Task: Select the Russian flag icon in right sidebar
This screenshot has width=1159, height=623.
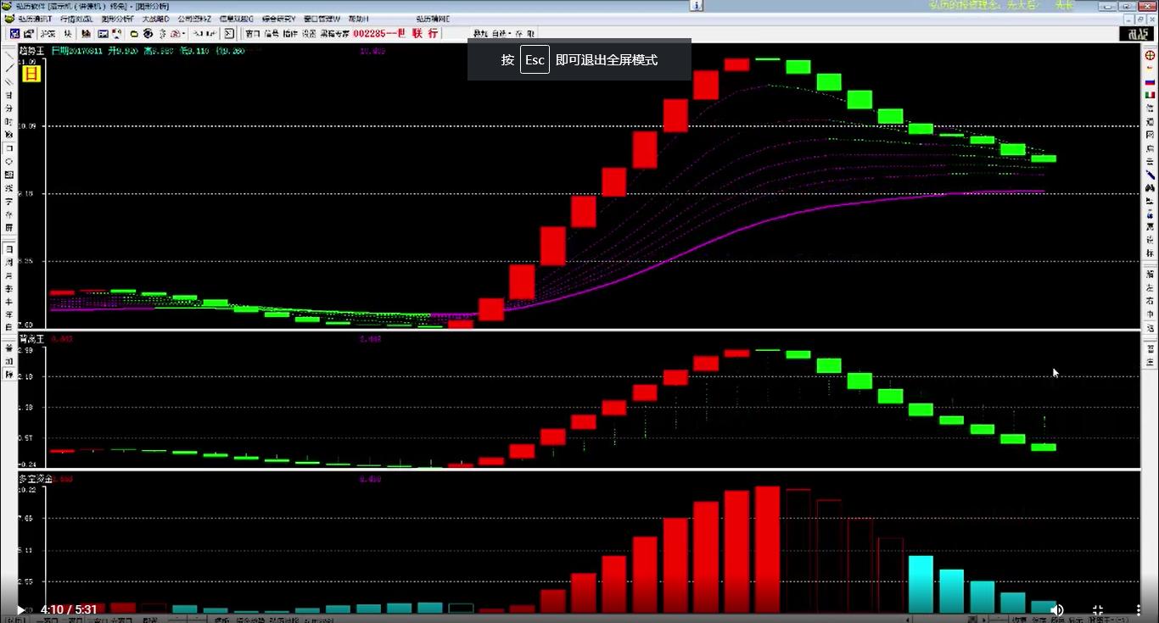Action: pyautogui.click(x=1151, y=81)
